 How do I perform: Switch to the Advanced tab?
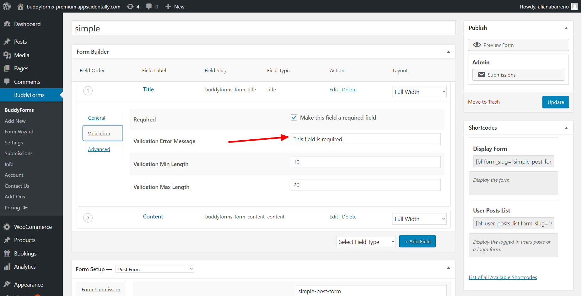pyautogui.click(x=99, y=149)
